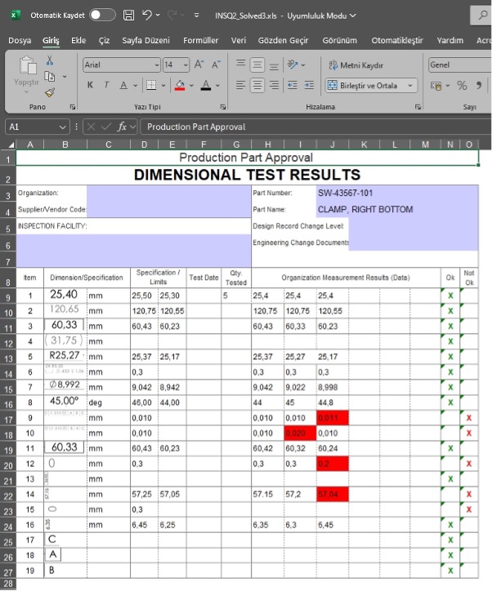
Task: Open the search magnifier box
Action: point(482,16)
